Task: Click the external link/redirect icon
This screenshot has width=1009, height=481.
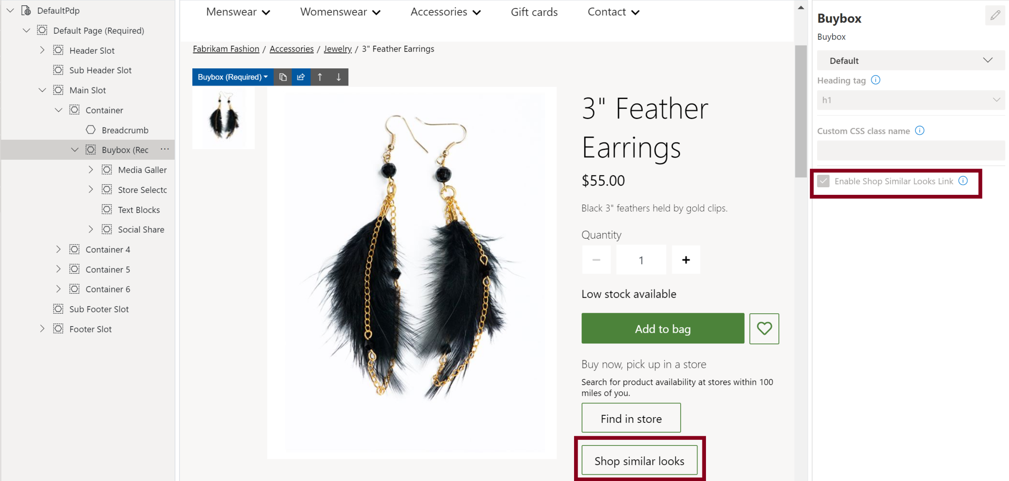Action: [300, 76]
